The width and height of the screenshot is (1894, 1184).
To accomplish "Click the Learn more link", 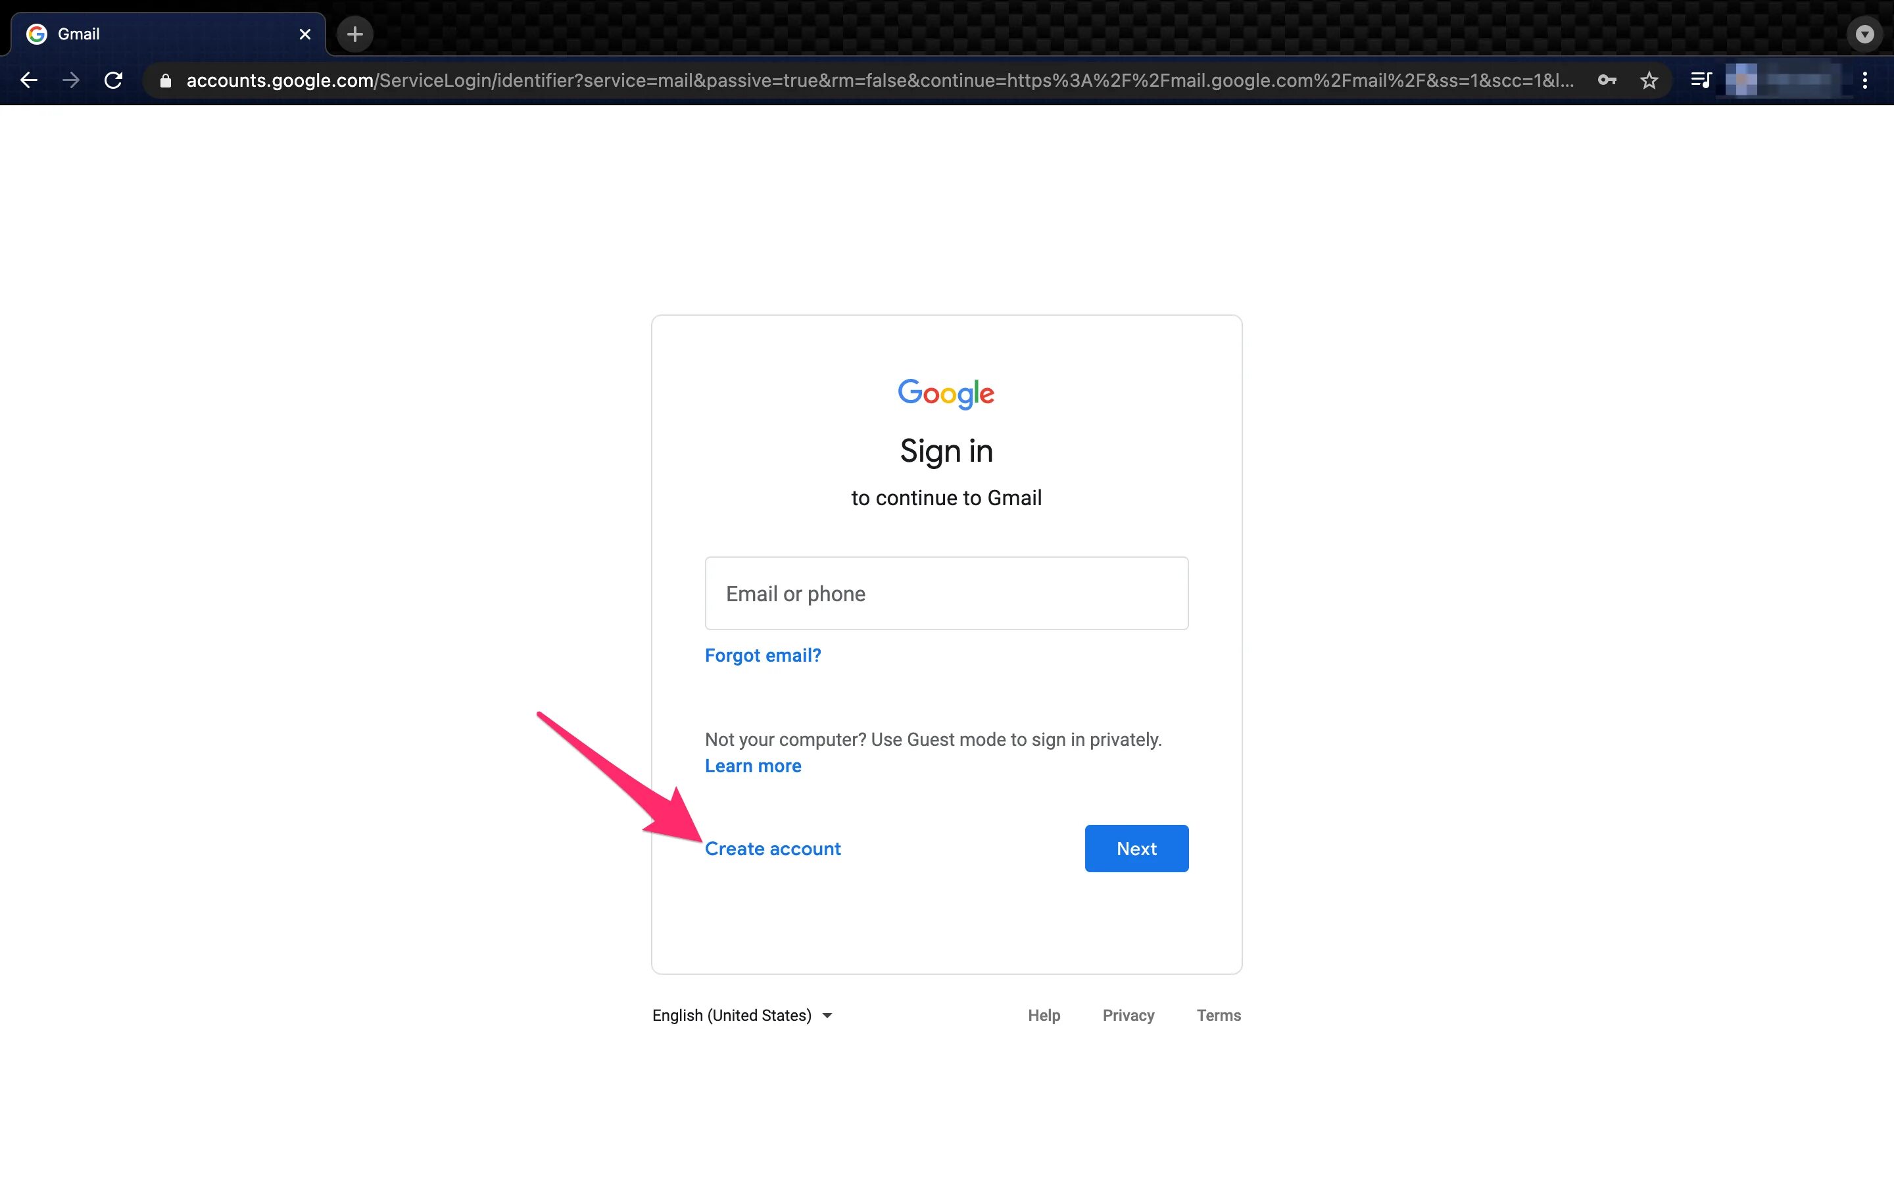I will 753,765.
